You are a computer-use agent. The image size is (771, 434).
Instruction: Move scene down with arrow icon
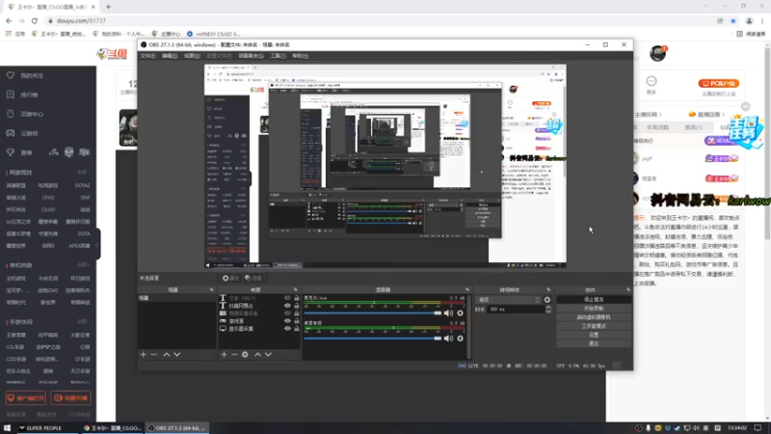177,354
